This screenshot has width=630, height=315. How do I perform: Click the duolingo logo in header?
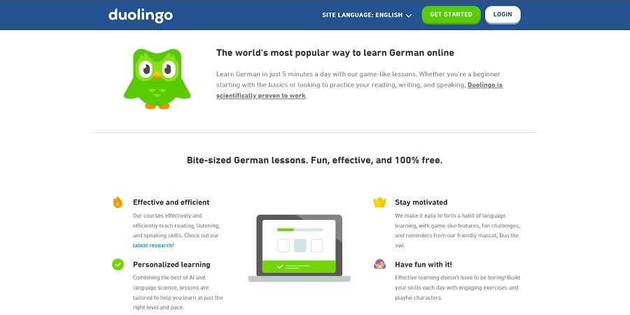coord(141,15)
